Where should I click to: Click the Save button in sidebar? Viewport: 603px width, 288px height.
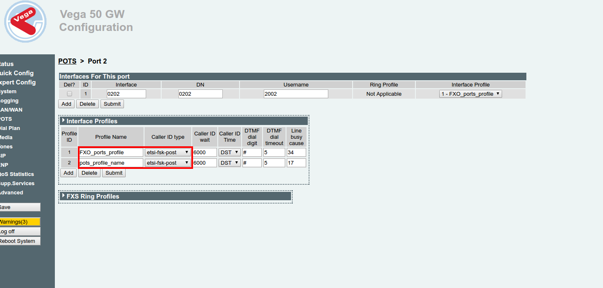pyautogui.click(x=20, y=207)
